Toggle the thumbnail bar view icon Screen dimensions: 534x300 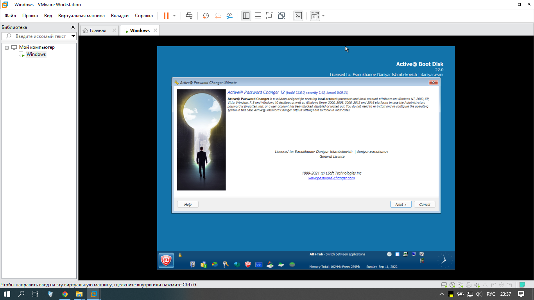[258, 16]
